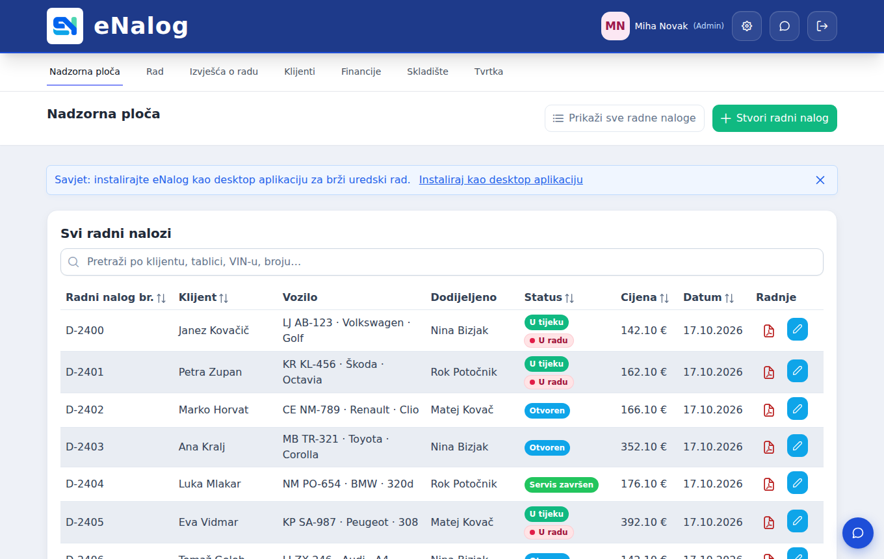Image resolution: width=884 pixels, height=559 pixels.
Task: Select the Nadzorna ploča tab
Action: tap(84, 71)
